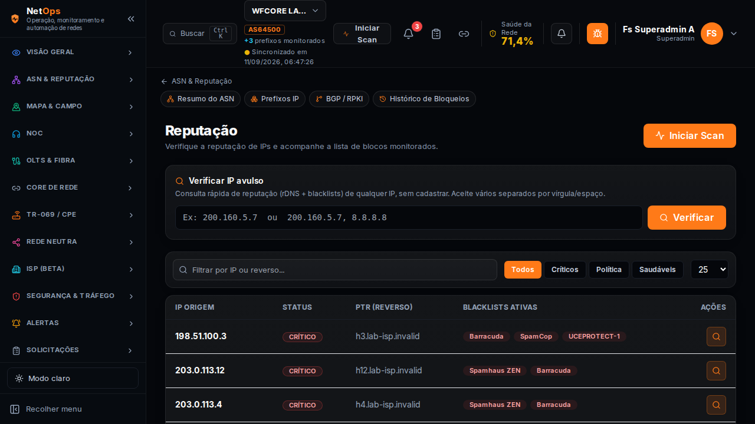
Task: Open the clipboard tasks icon in header
Action: point(436,34)
